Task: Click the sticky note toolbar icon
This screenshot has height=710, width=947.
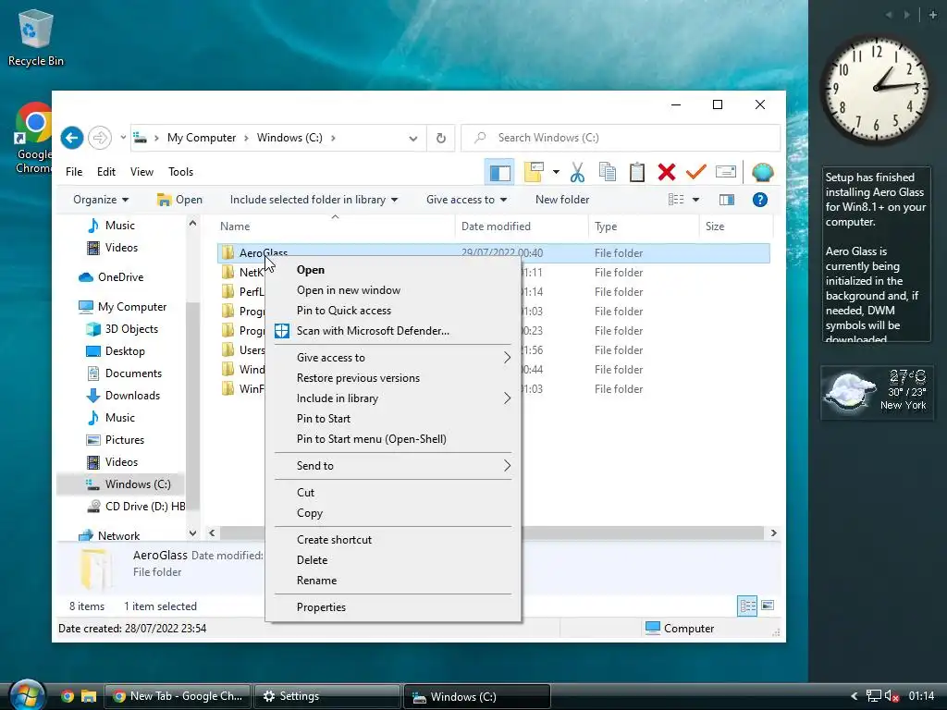Action: [534, 173]
